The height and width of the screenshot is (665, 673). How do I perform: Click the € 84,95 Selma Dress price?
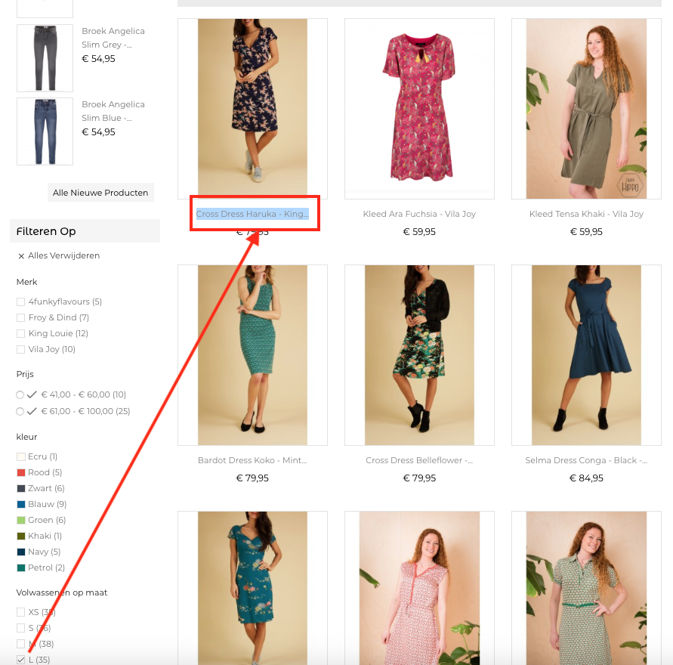point(586,478)
